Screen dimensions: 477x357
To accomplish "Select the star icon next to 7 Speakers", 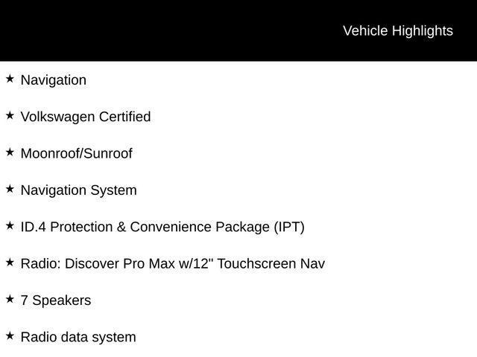I will [9, 299].
